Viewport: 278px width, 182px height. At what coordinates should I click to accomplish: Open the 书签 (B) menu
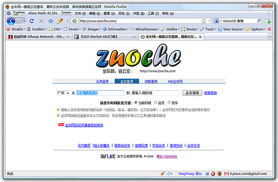click(139, 14)
